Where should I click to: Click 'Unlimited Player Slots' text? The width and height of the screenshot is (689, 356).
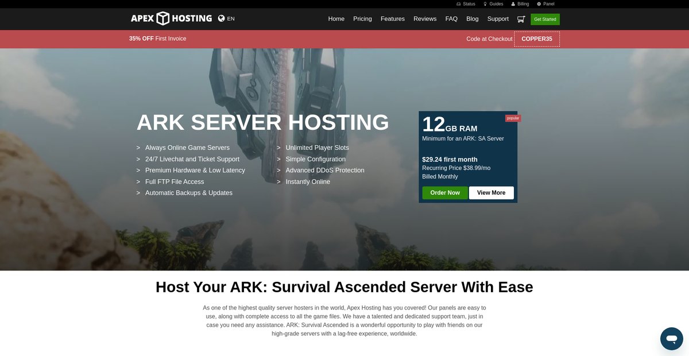(x=317, y=148)
